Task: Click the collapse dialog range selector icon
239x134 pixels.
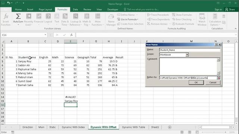Action: click(218, 78)
